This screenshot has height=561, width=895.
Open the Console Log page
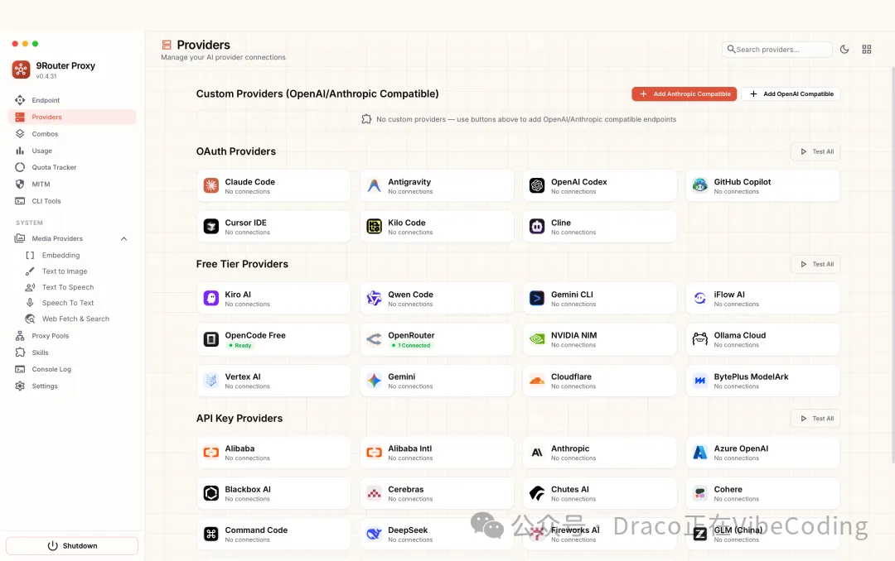72,369
